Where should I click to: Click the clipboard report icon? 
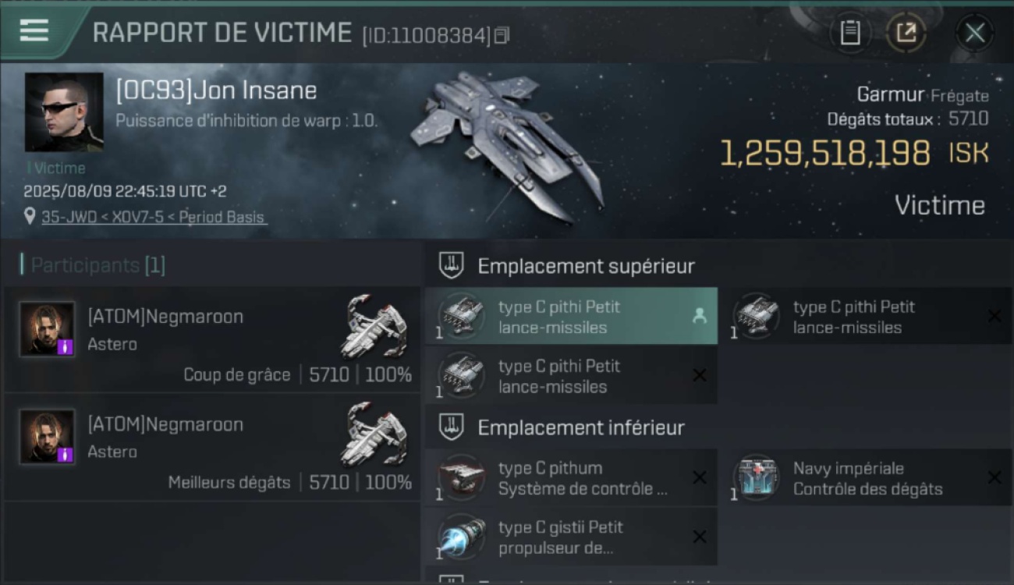850,33
